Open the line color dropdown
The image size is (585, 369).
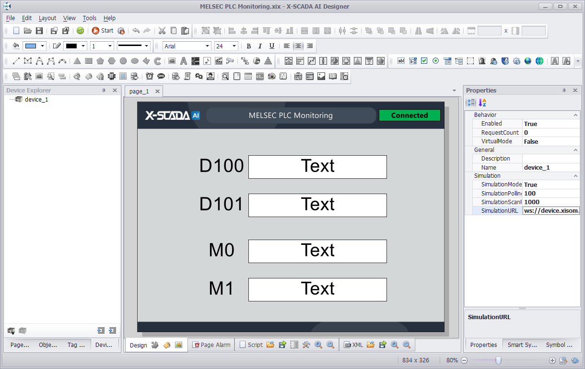[83, 46]
